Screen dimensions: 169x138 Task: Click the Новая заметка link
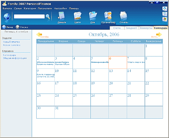click(12, 45)
